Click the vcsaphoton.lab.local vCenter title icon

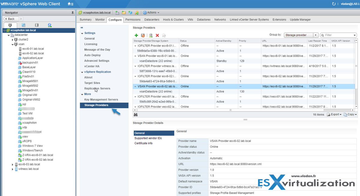pyautogui.click(x=80, y=13)
